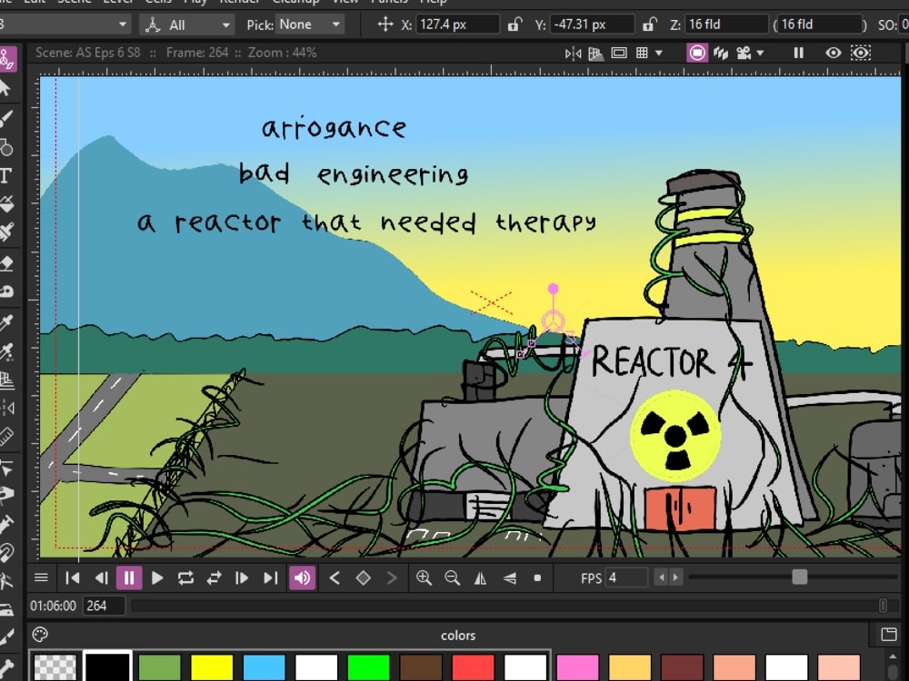Select the Eraser tool
The width and height of the screenshot is (909, 681).
(x=5, y=263)
